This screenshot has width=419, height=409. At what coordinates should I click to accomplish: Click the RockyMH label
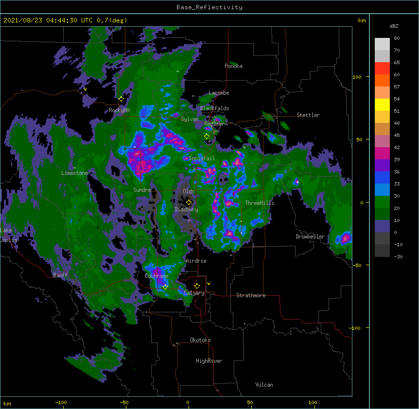coord(119,110)
